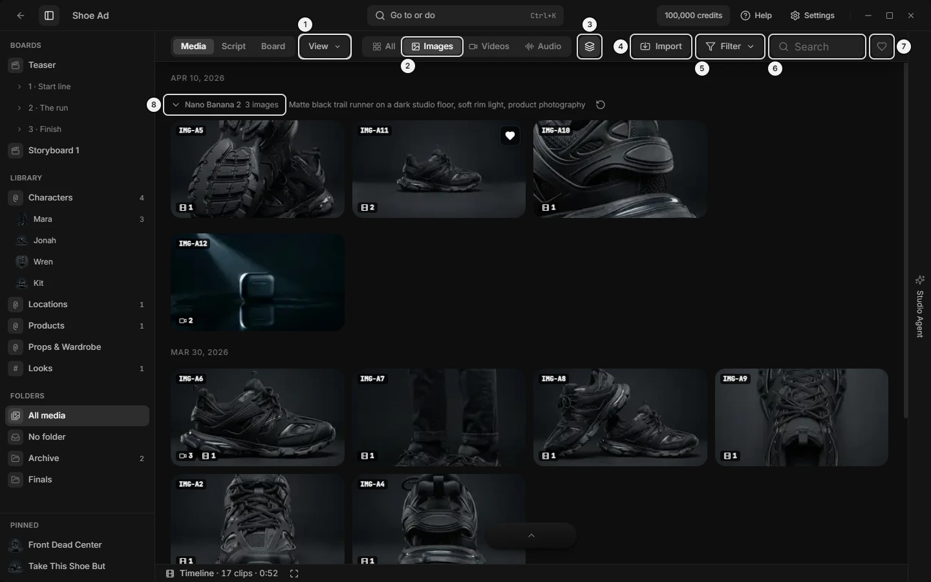Click the Import button
931x582 pixels.
point(661,47)
